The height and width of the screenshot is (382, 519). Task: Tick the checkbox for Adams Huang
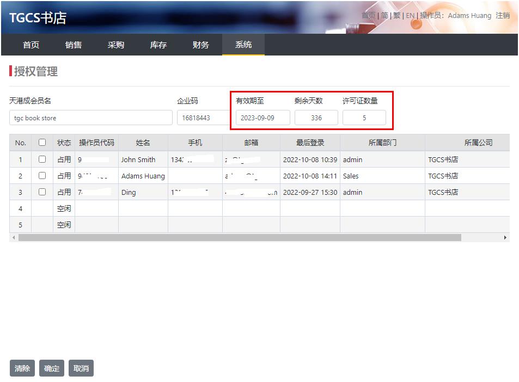click(42, 176)
